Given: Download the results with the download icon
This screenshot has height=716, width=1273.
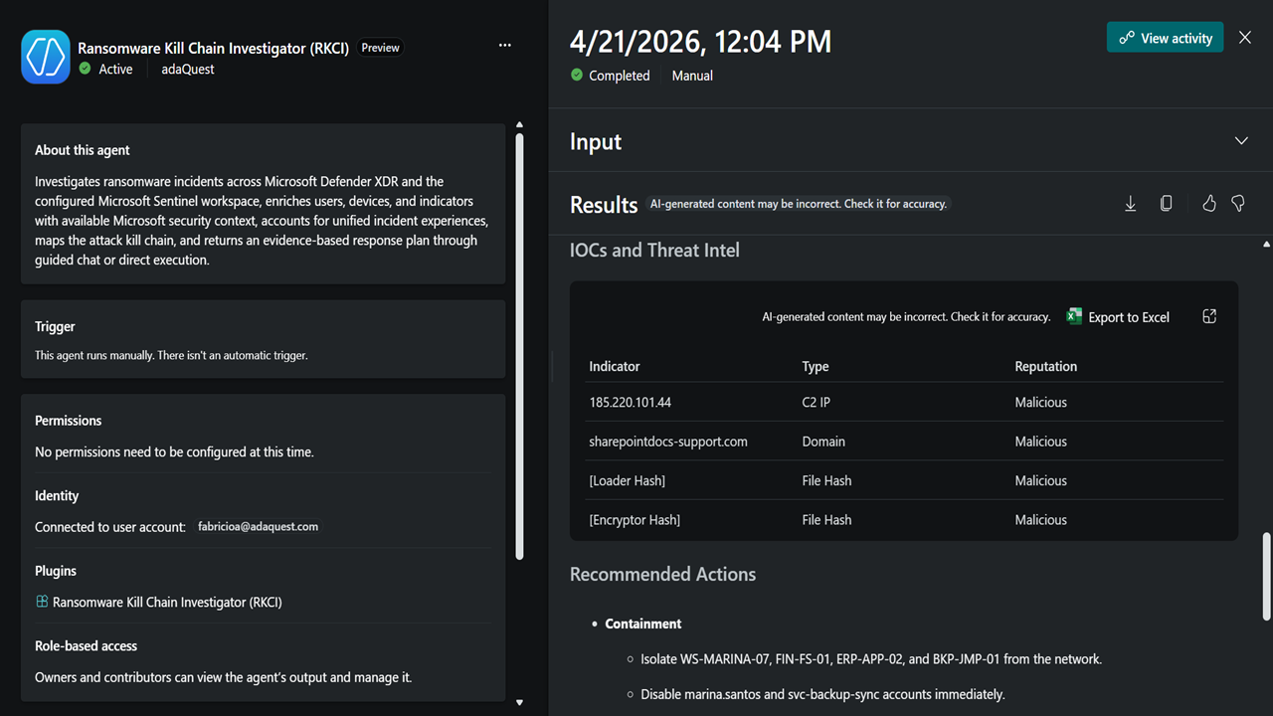Looking at the screenshot, I should tap(1131, 204).
